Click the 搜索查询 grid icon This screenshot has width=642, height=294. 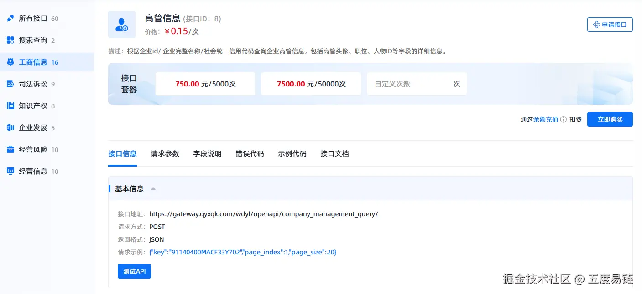tap(10, 41)
